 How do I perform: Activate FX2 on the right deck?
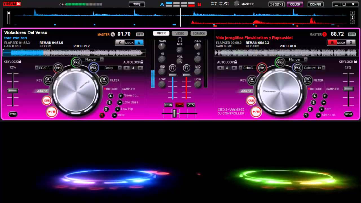click(x=280, y=63)
